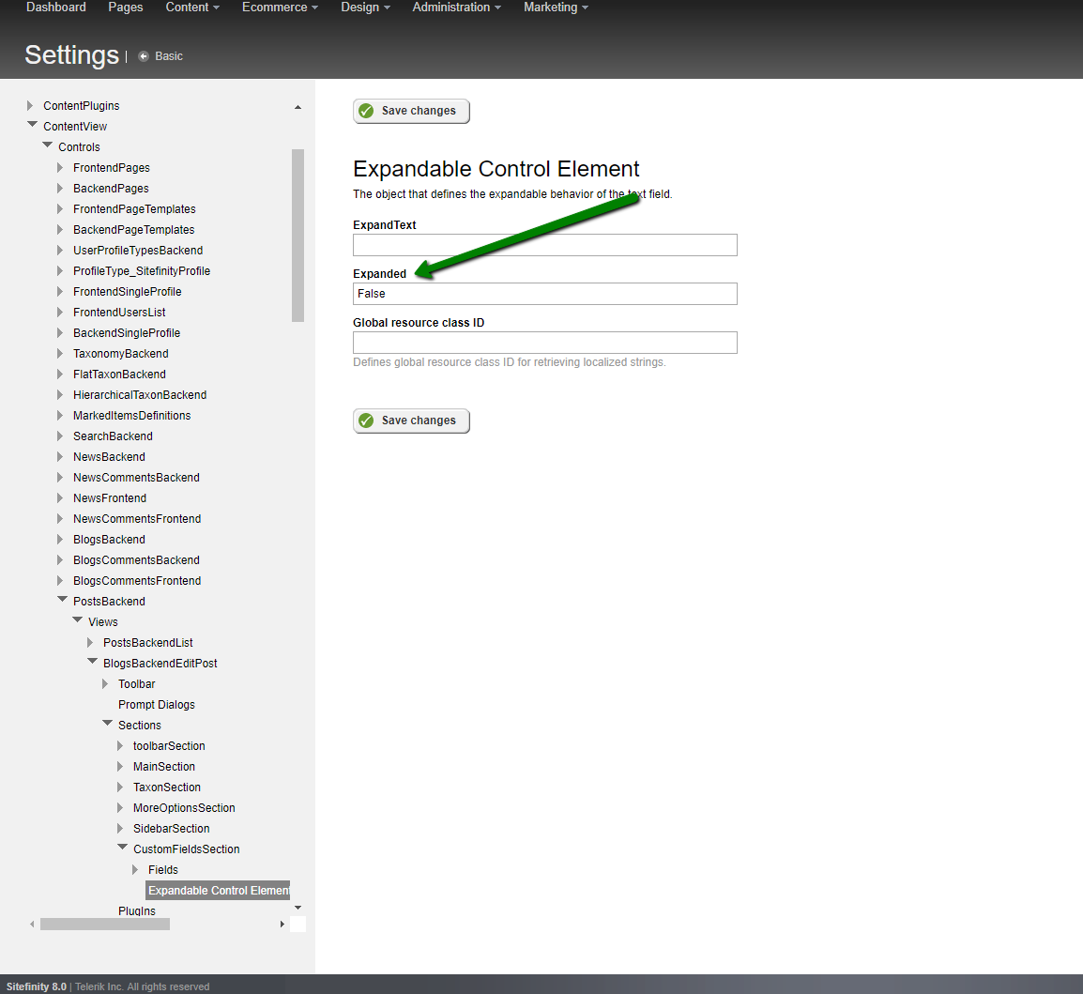Click the tree scroll up arrow
This screenshot has height=994, width=1083.
[x=298, y=107]
